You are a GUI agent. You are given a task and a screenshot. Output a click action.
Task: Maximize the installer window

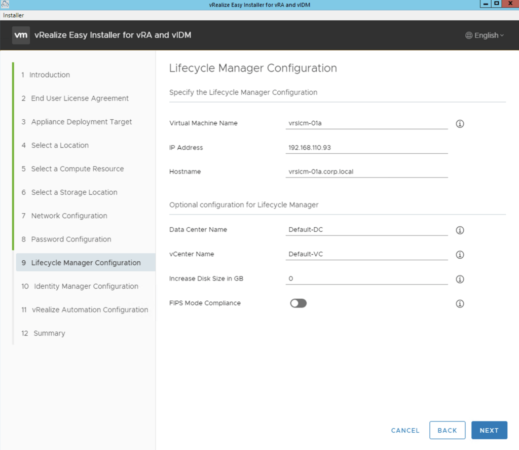click(497, 4)
